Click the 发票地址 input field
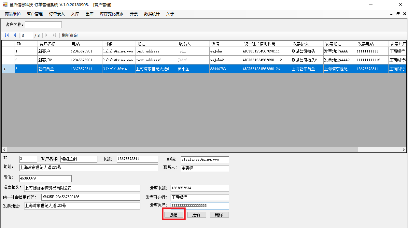 pos(82,206)
